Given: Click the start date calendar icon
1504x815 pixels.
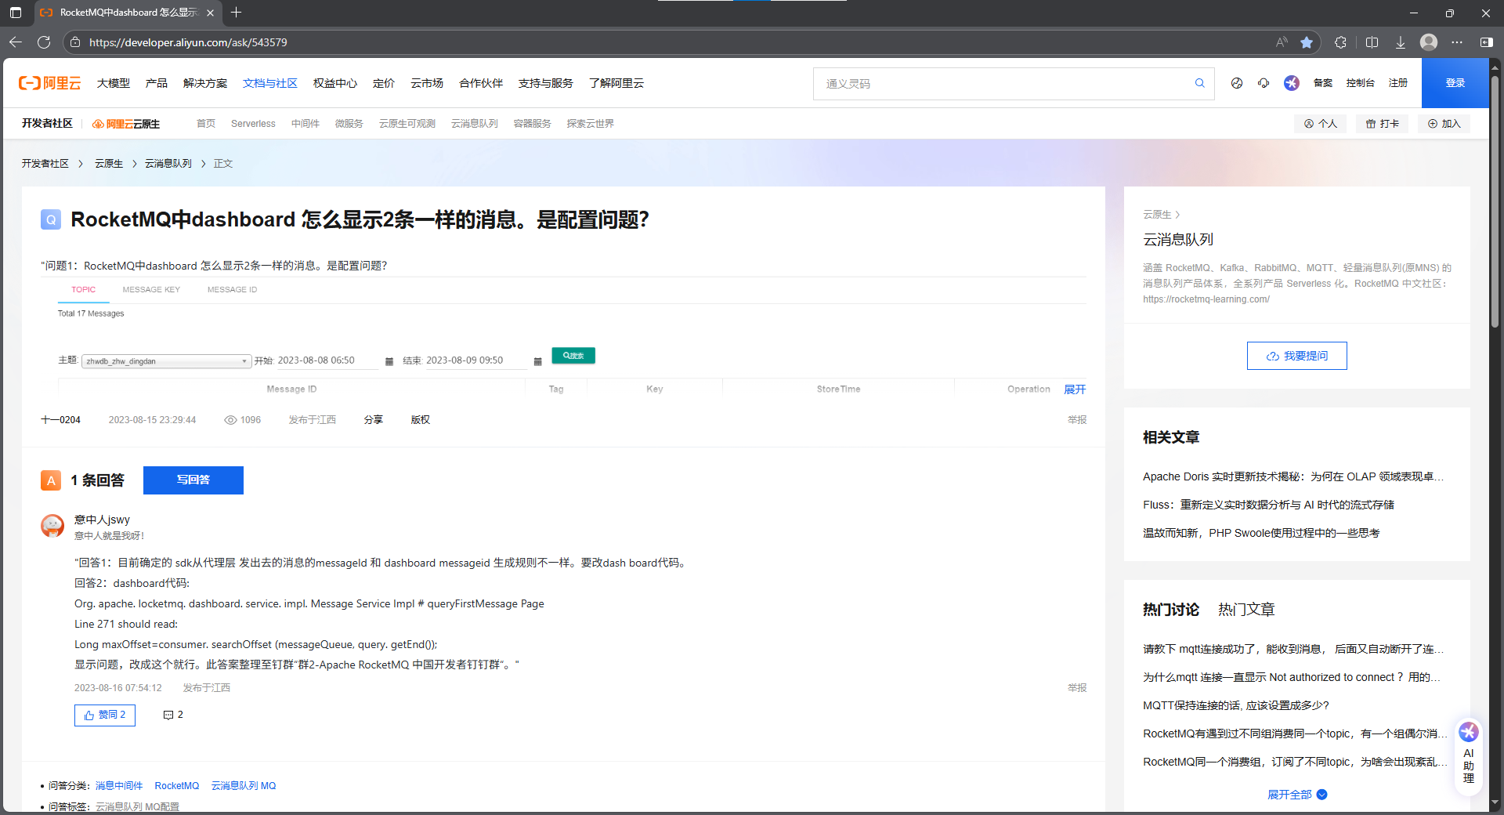Looking at the screenshot, I should [x=389, y=361].
